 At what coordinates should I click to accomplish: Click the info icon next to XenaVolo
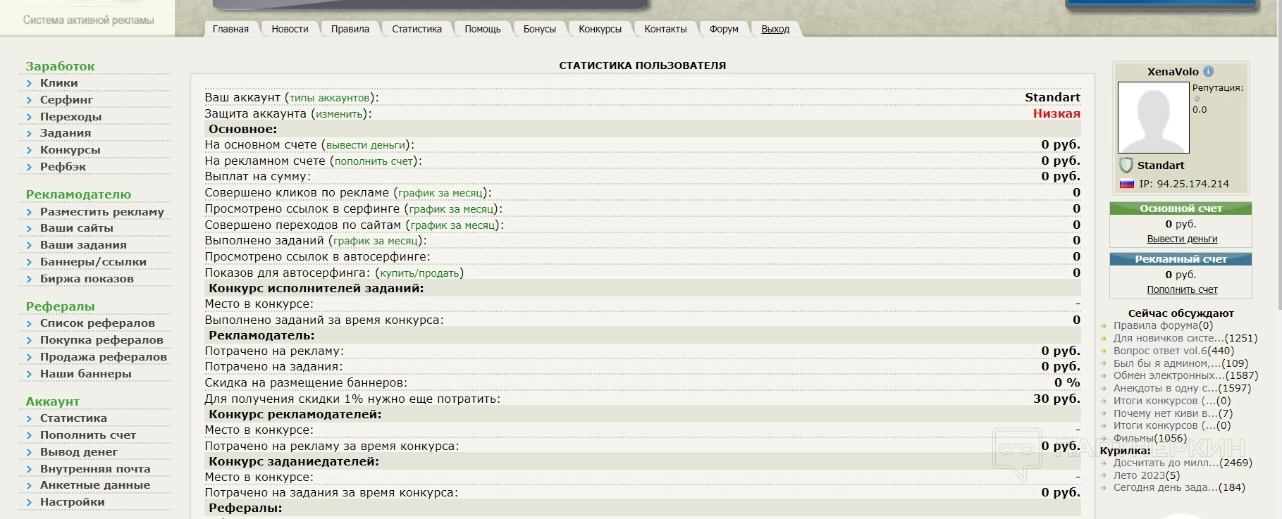pyautogui.click(x=1208, y=71)
